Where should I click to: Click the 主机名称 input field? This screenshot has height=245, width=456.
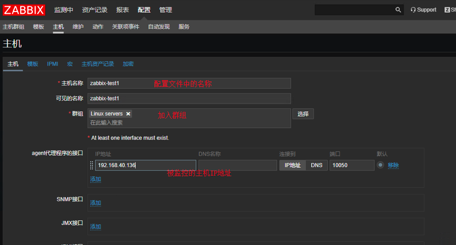click(x=189, y=84)
